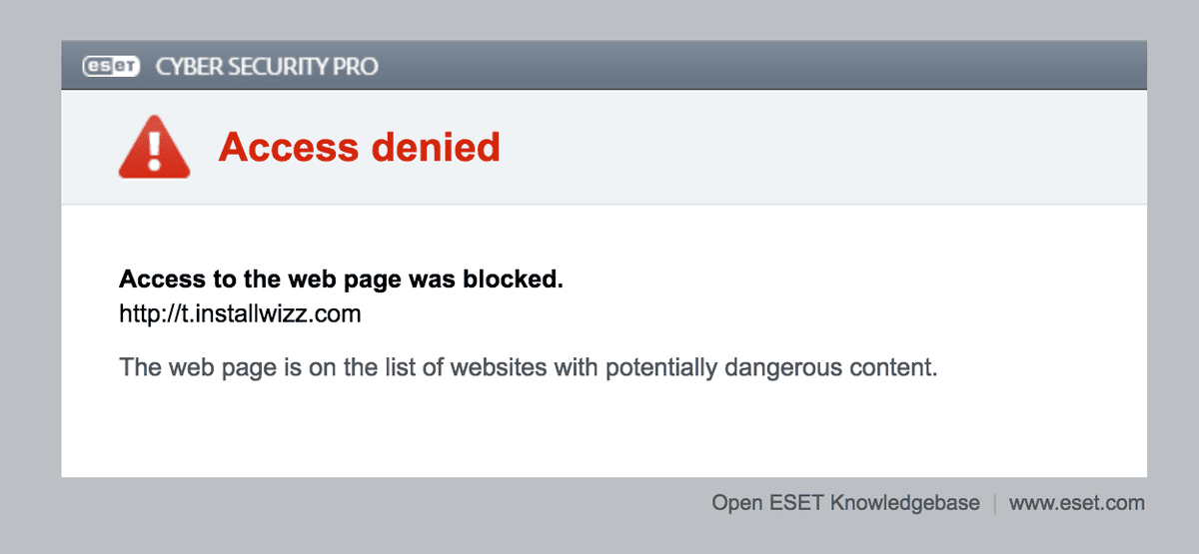Visit the www.eset.com link
The height and width of the screenshot is (554, 1199).
click(1076, 503)
